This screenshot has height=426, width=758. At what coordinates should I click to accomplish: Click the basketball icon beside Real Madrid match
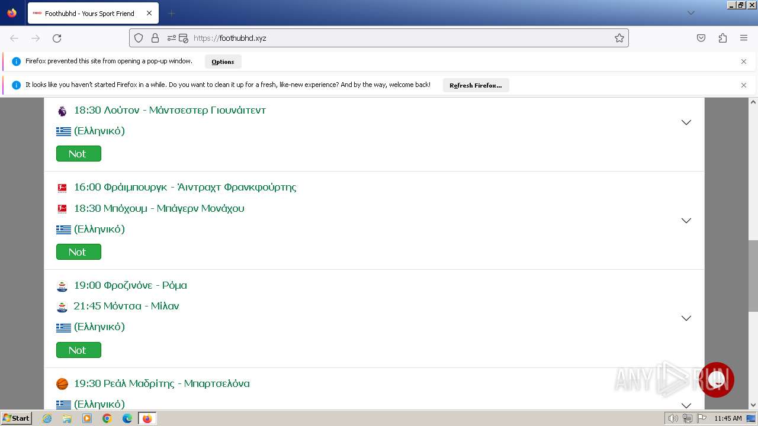pyautogui.click(x=62, y=384)
